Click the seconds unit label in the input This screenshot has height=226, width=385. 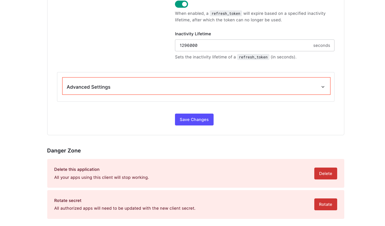321,45
